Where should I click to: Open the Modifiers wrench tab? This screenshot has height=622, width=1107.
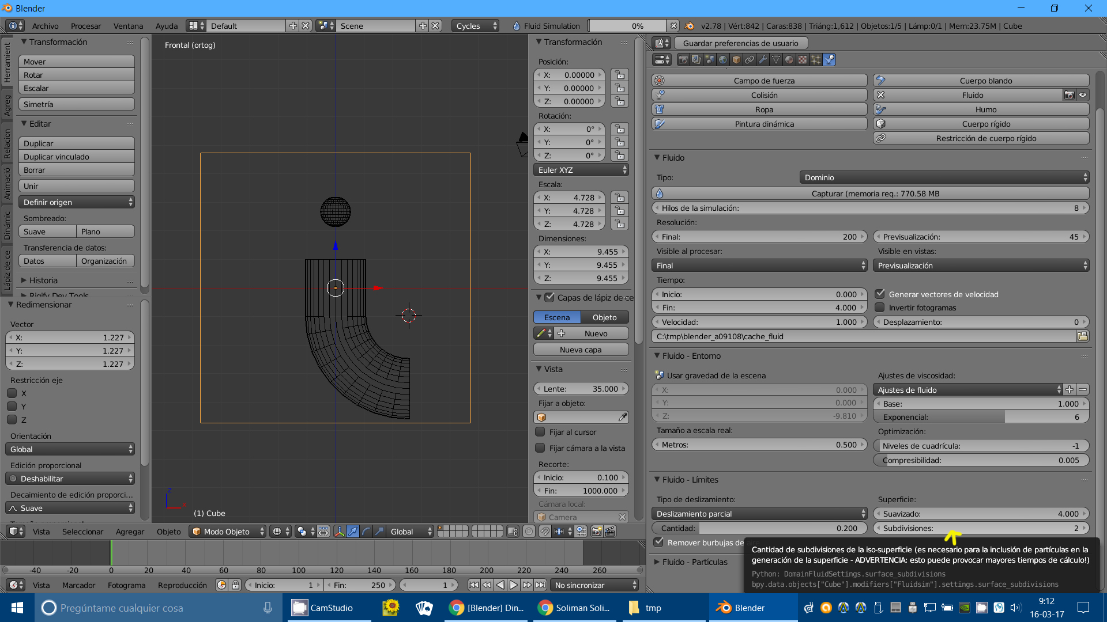(x=763, y=59)
